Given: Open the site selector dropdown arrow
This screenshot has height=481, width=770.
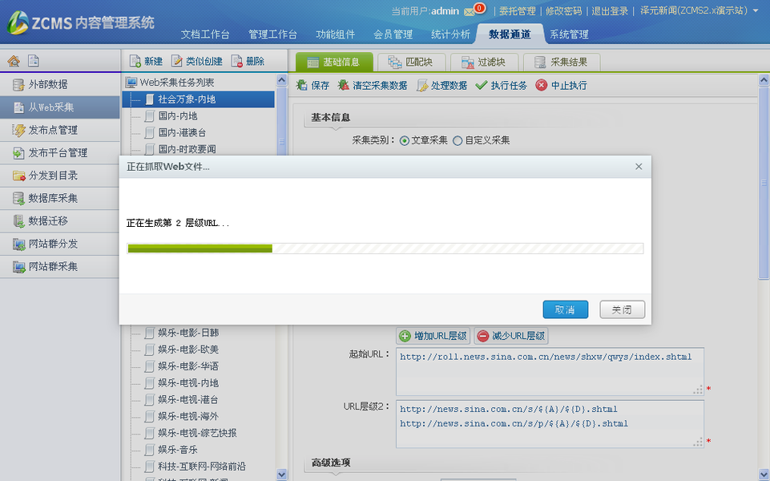Looking at the screenshot, I should [x=756, y=11].
